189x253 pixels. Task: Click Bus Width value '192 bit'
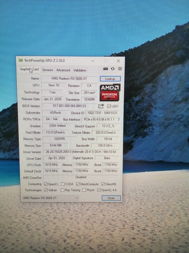click(x=108, y=139)
